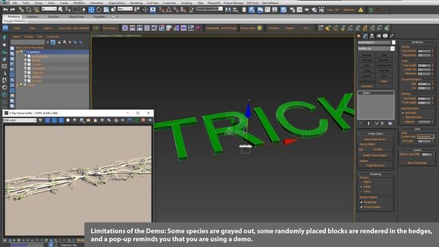
Task: Select the Material root placement radio
Action: click(x=403, y=122)
